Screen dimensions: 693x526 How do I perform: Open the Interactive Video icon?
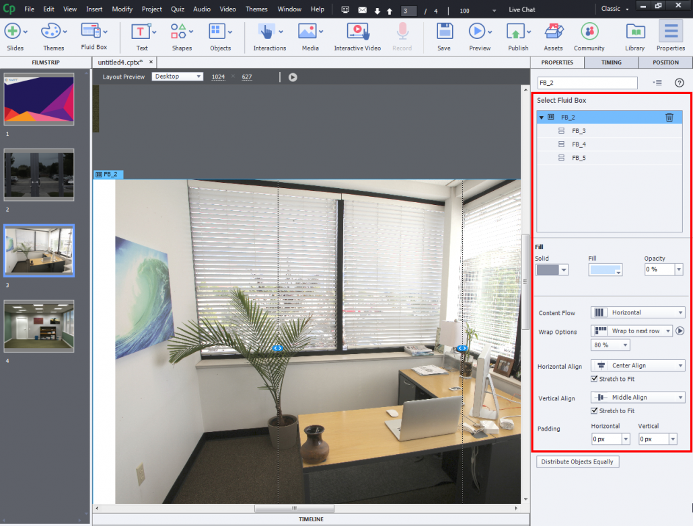point(357,32)
